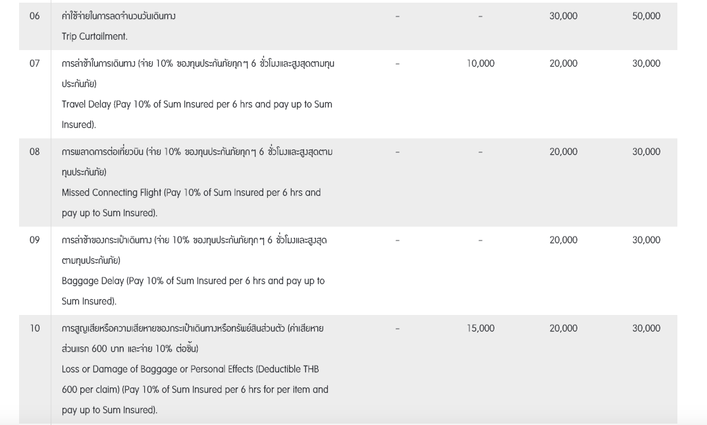
Task: Click the Missed Connecting Flight description text
Action: coord(191,193)
